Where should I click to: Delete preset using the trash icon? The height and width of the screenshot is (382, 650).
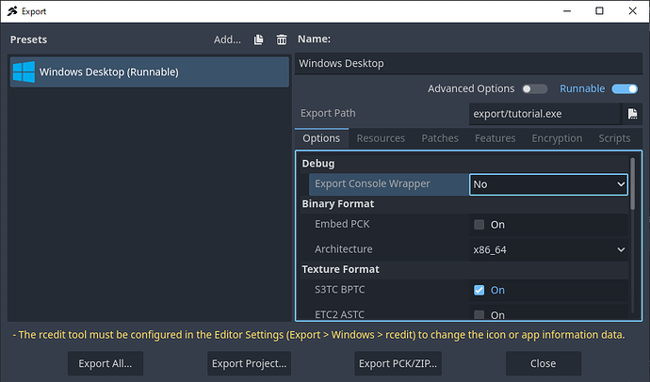click(282, 40)
